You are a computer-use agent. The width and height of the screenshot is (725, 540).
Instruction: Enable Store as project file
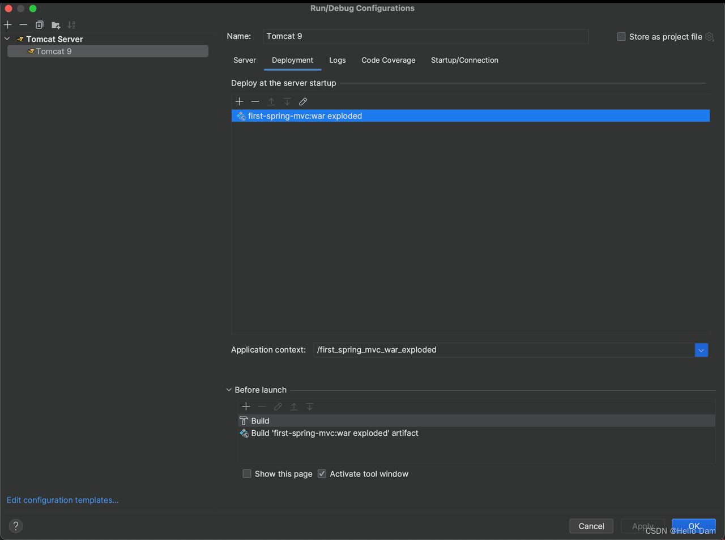point(621,37)
